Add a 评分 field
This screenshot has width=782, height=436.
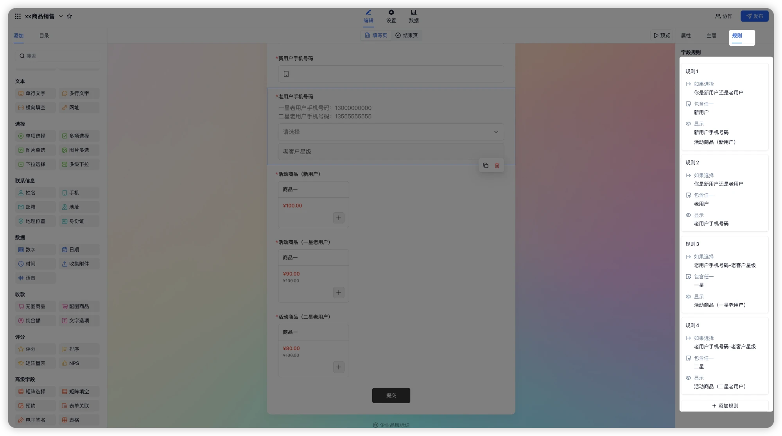click(36, 349)
